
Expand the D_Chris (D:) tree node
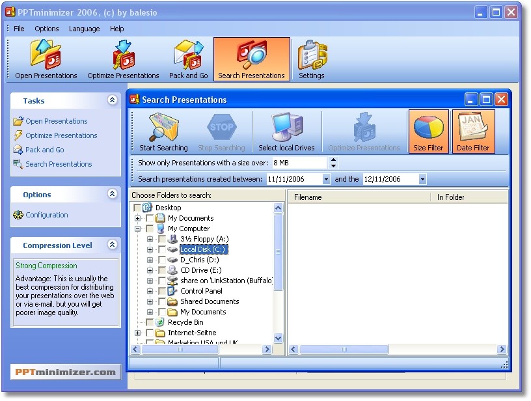click(x=150, y=260)
